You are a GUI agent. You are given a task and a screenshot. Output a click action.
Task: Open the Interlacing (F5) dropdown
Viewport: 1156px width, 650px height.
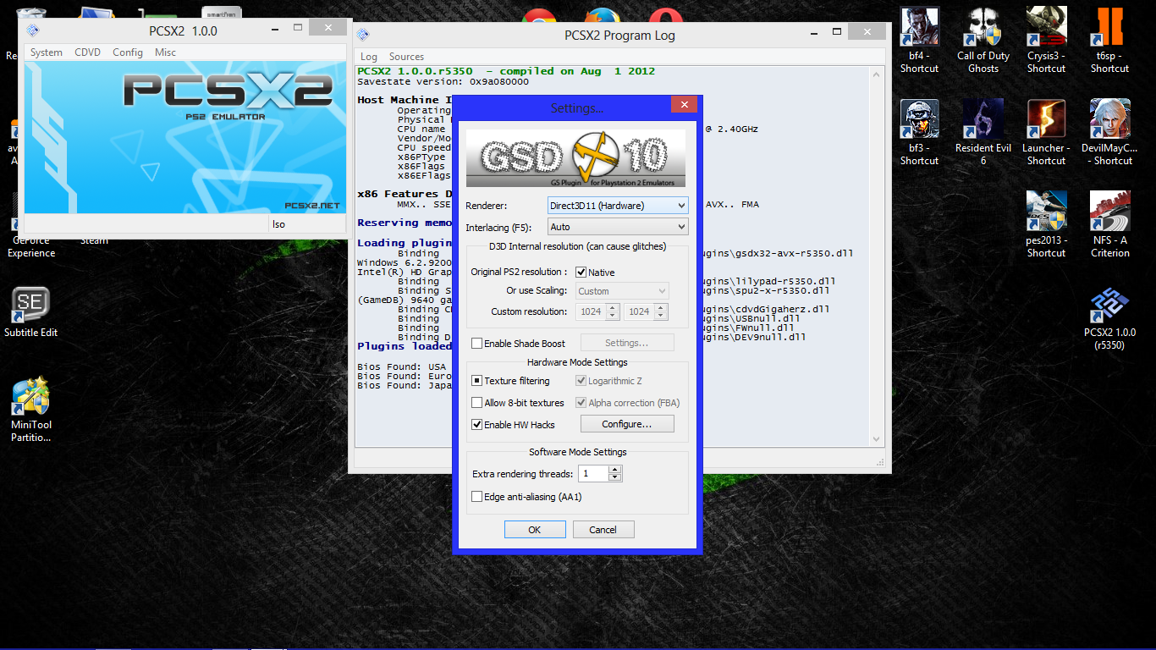(618, 227)
